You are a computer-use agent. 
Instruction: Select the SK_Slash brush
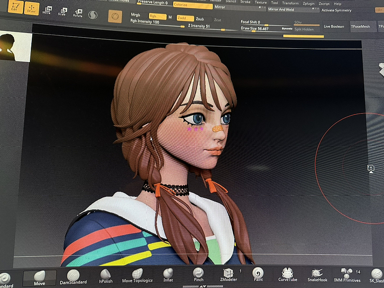tap(377, 276)
